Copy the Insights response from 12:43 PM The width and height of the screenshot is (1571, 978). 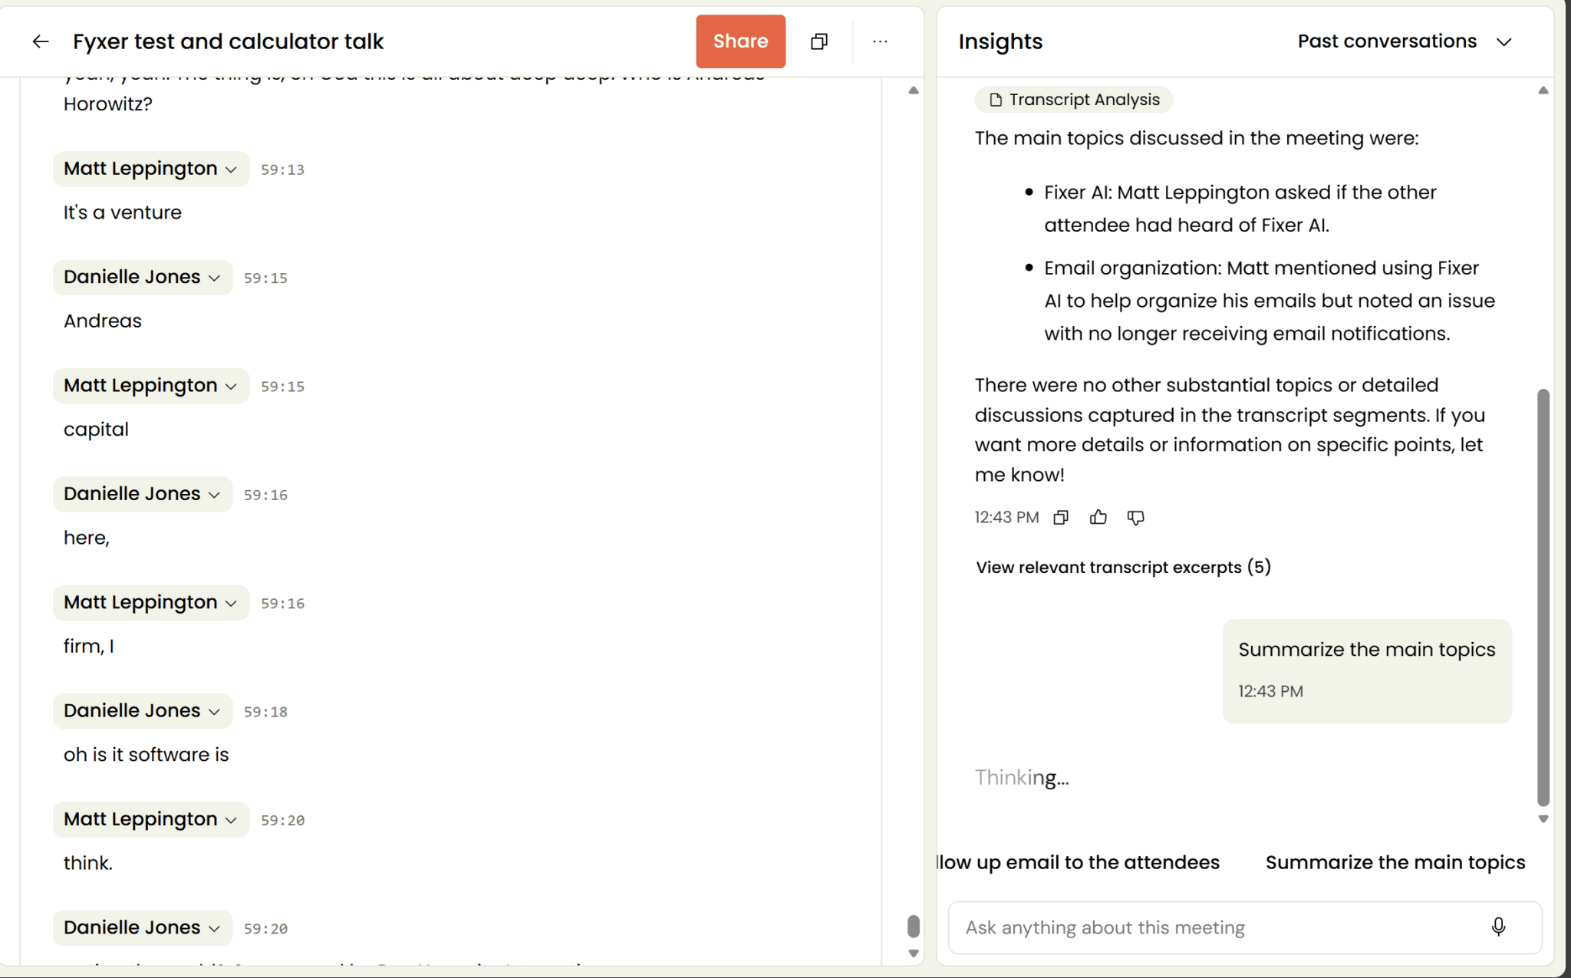(x=1061, y=518)
